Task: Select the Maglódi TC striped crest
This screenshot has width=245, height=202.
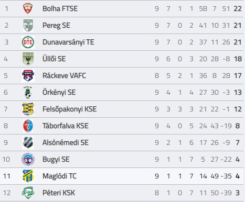Action: (28, 176)
